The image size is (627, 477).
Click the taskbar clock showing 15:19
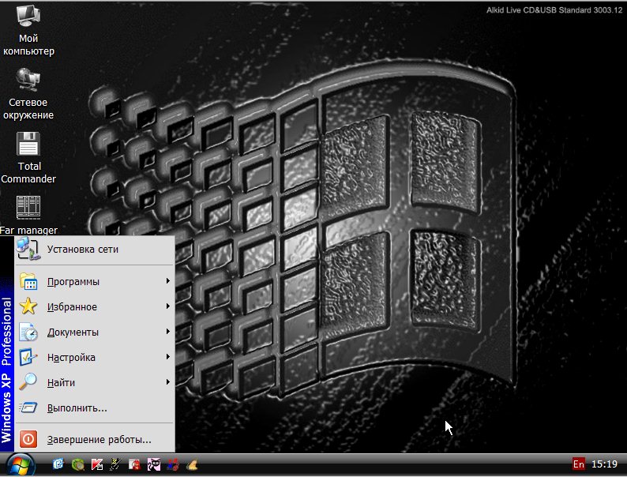pyautogui.click(x=604, y=464)
